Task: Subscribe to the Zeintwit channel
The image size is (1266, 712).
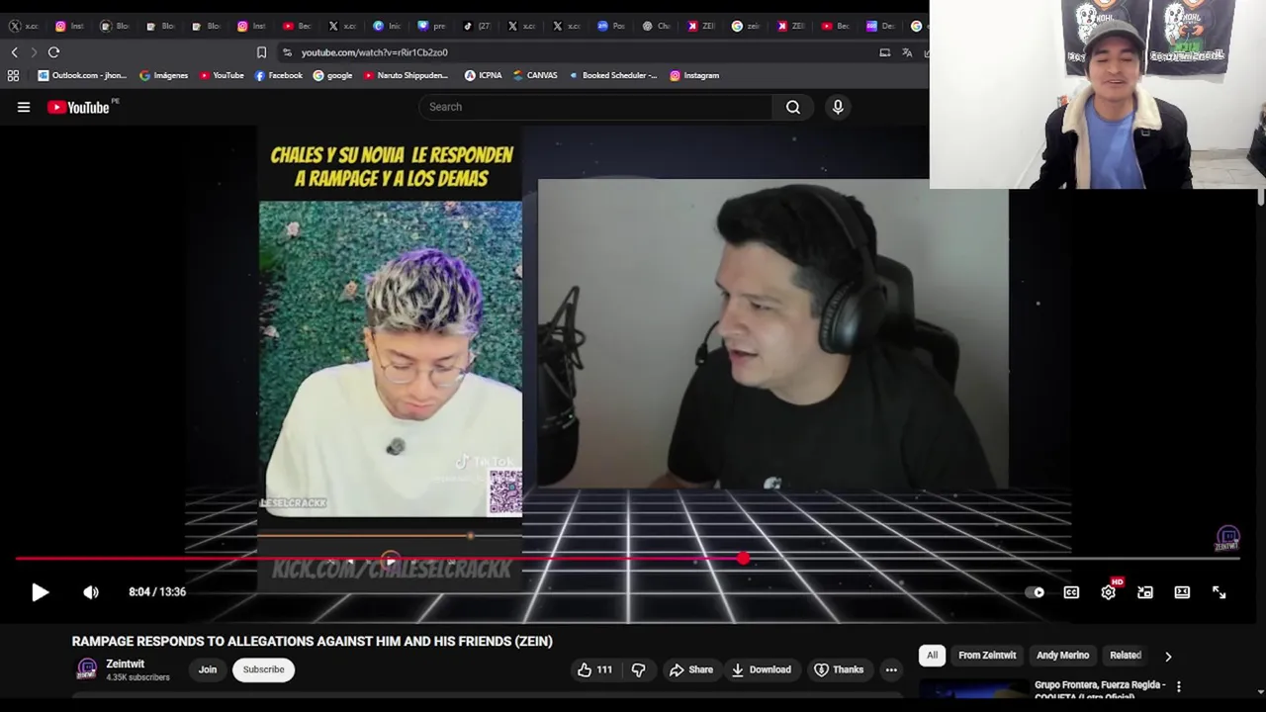Action: 264,669
